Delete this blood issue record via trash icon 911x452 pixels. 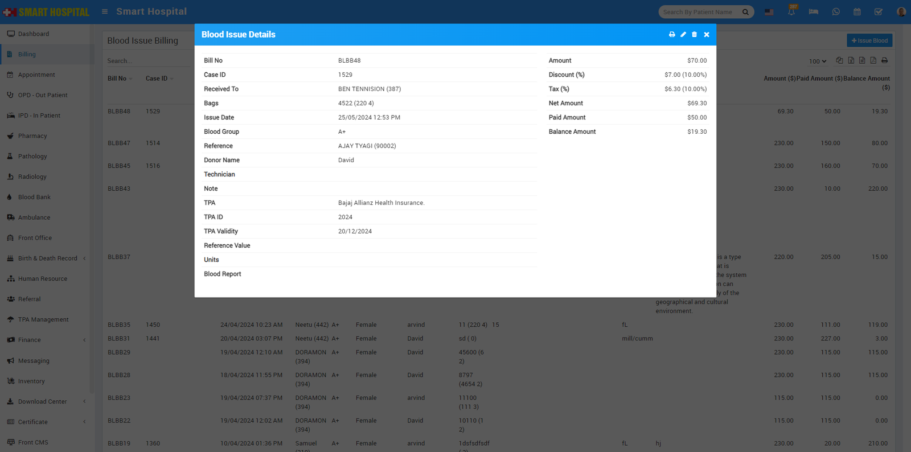point(694,35)
